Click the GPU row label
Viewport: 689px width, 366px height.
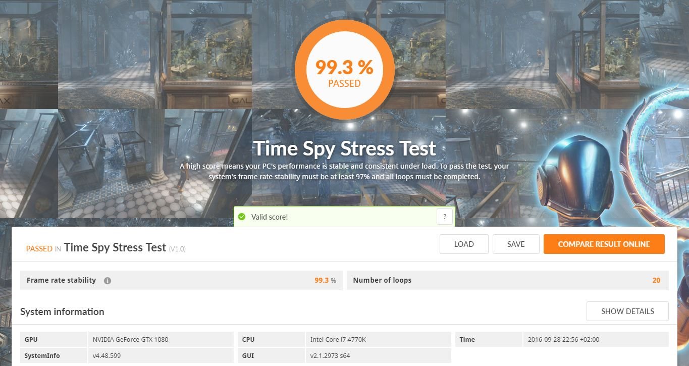click(31, 340)
